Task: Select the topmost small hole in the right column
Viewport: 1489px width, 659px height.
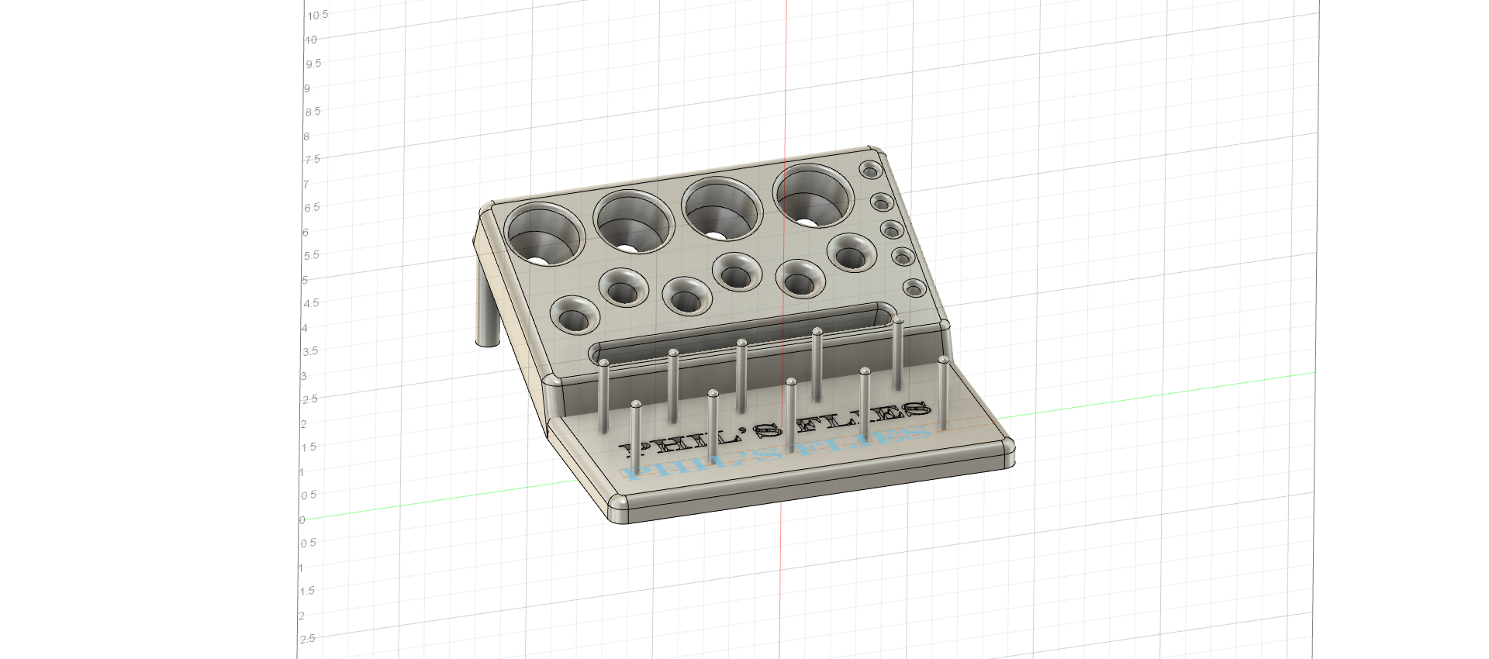Action: click(870, 170)
